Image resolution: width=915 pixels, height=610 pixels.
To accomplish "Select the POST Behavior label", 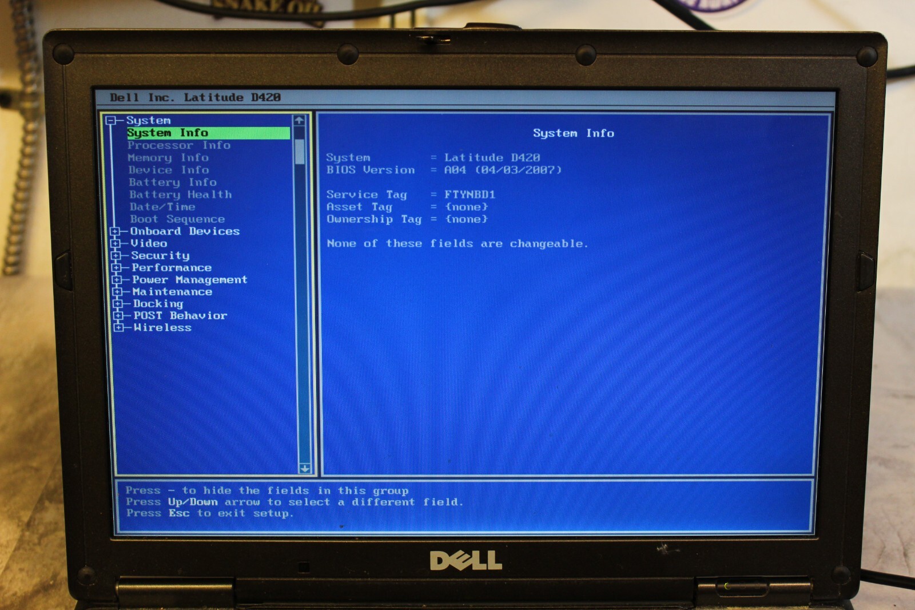I will point(180,316).
